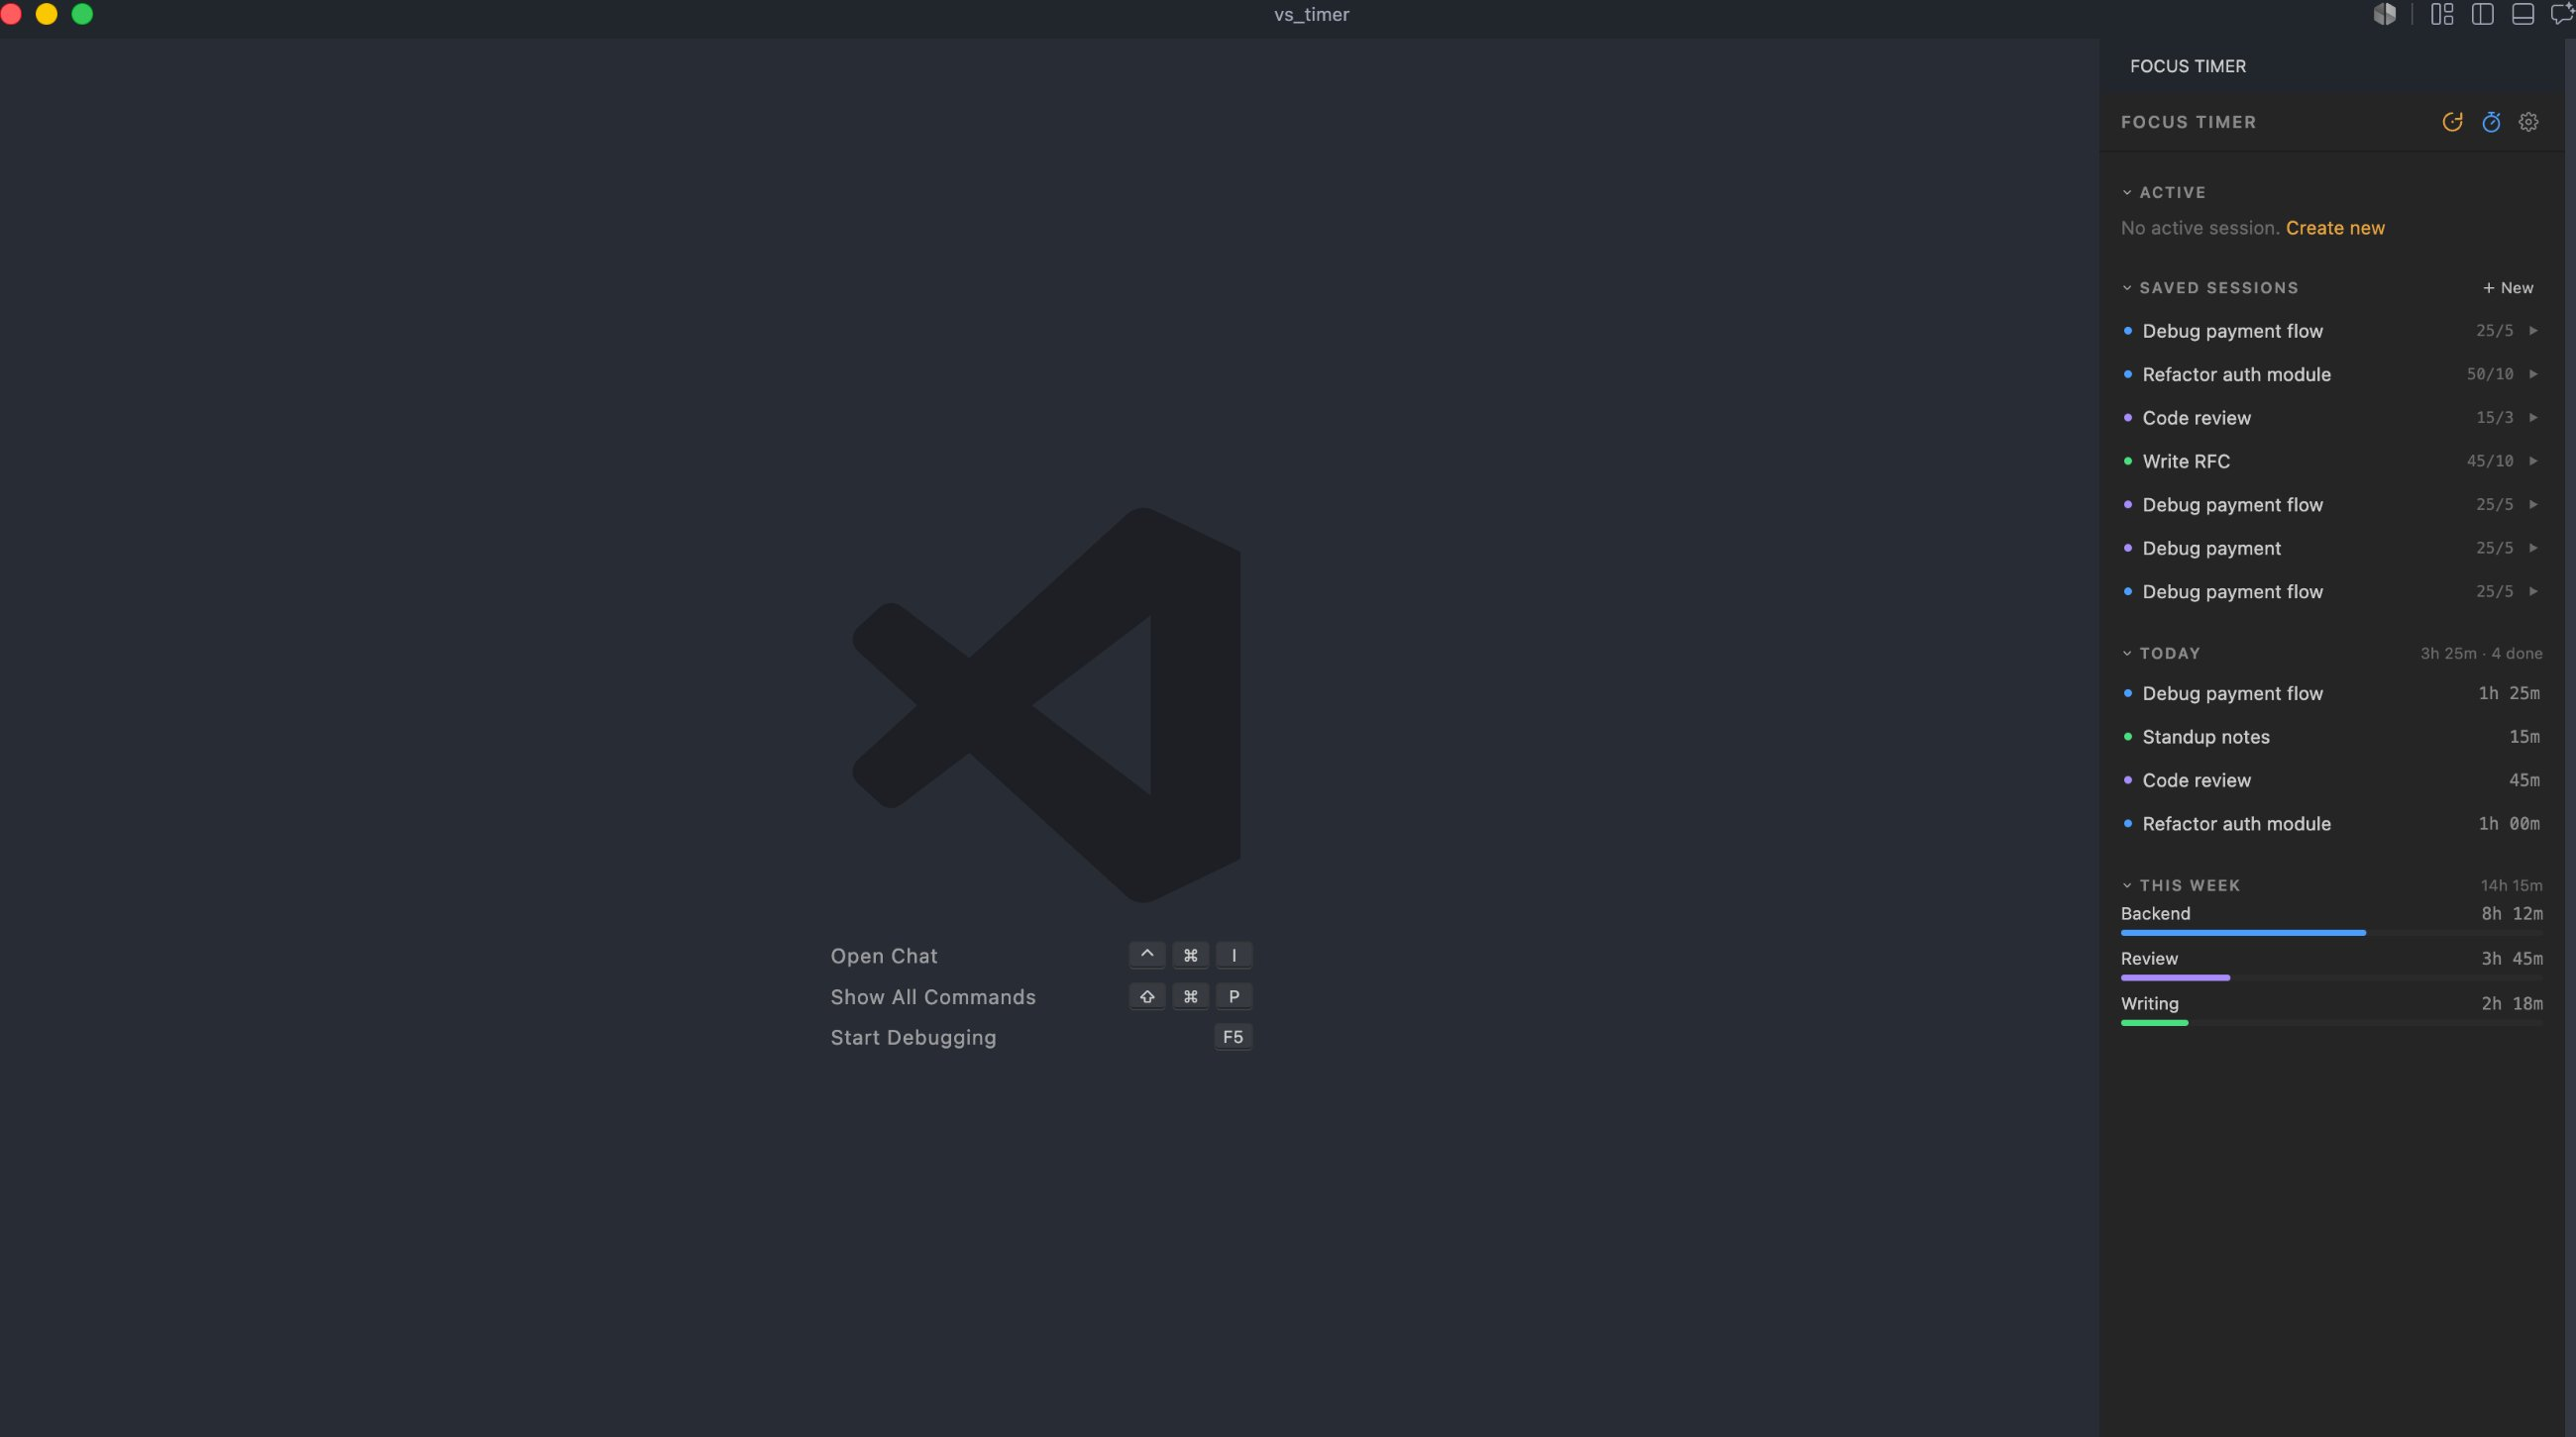The height and width of the screenshot is (1437, 2576).
Task: Click the Create new session link
Action: 2335,228
